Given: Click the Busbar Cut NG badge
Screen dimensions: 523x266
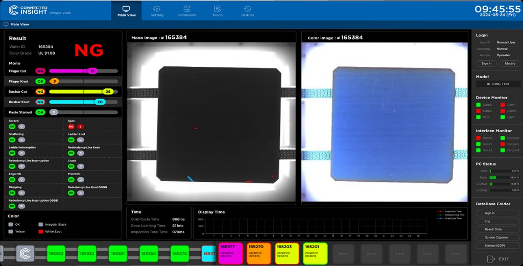Looking at the screenshot, I should pos(40,92).
